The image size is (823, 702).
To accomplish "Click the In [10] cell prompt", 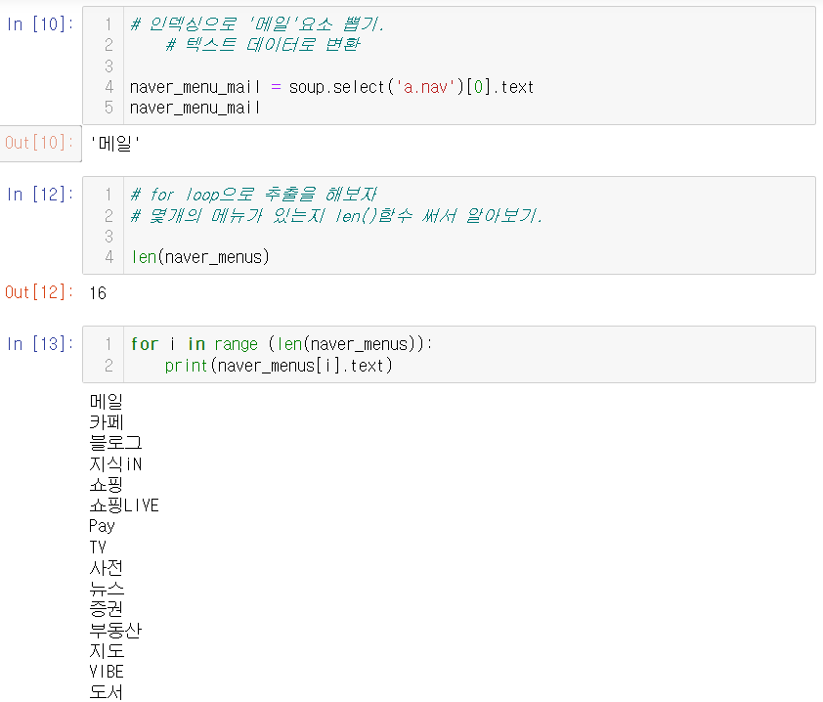I will (x=40, y=24).
